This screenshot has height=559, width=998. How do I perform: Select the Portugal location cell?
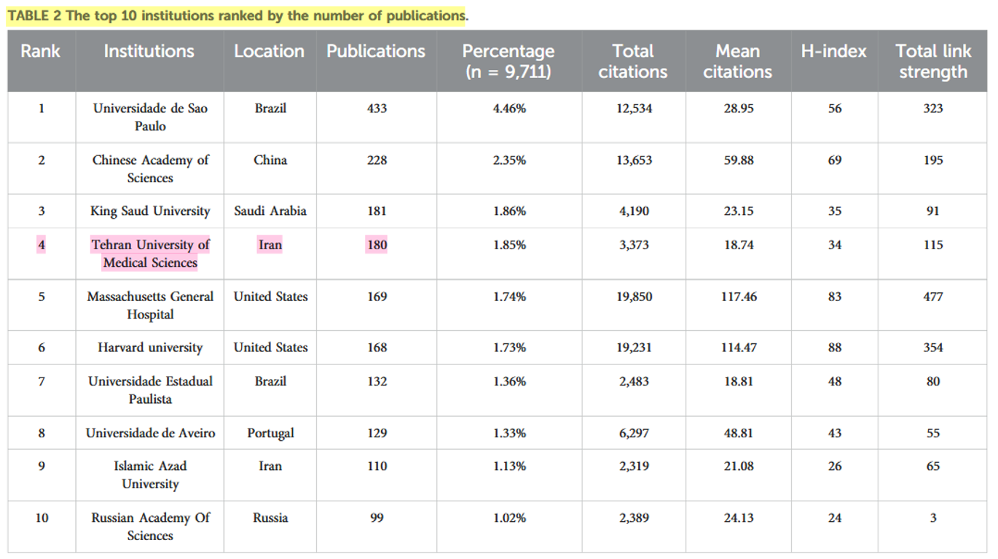click(270, 433)
